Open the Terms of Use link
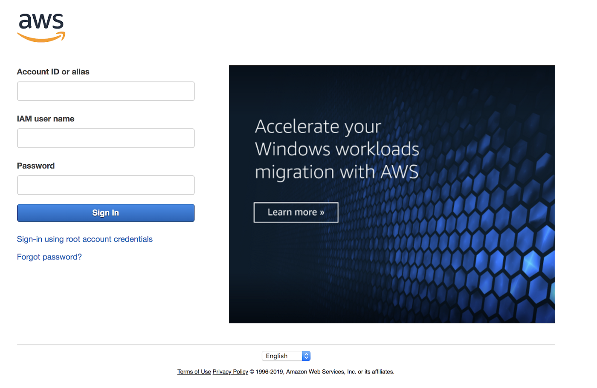This screenshot has height=388, width=597. pos(194,372)
